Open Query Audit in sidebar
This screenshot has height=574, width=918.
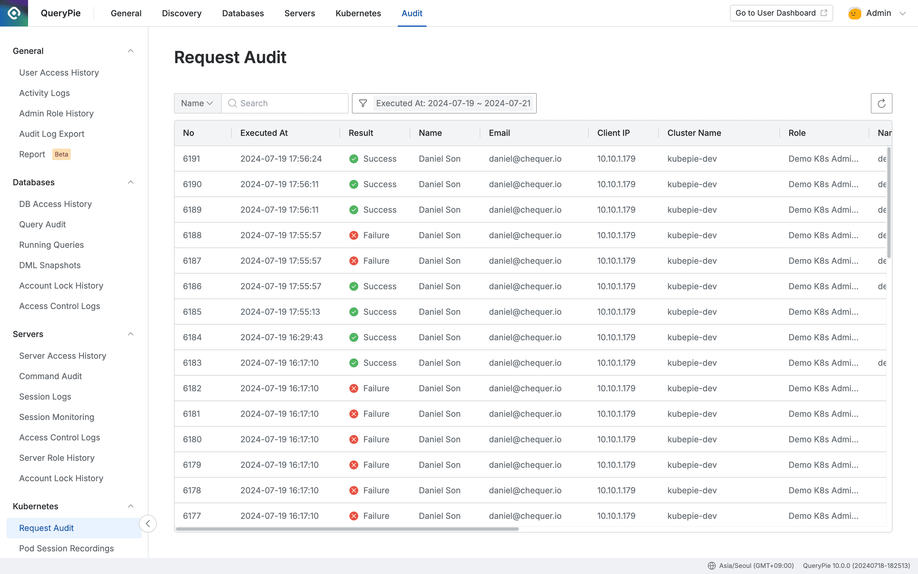[42, 224]
